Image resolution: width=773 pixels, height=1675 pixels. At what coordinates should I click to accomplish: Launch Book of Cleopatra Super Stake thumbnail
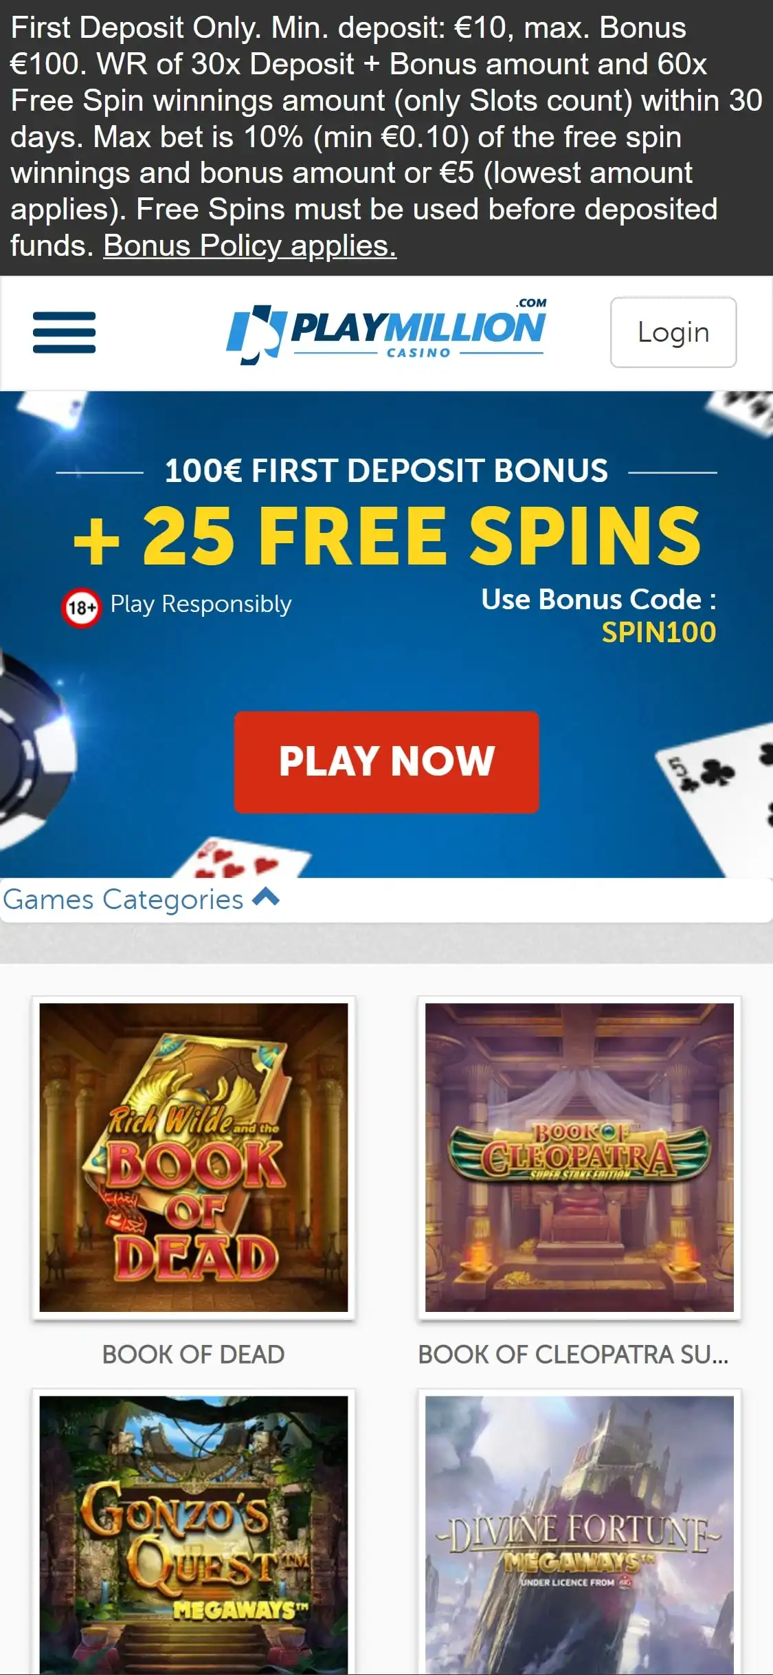point(579,1157)
